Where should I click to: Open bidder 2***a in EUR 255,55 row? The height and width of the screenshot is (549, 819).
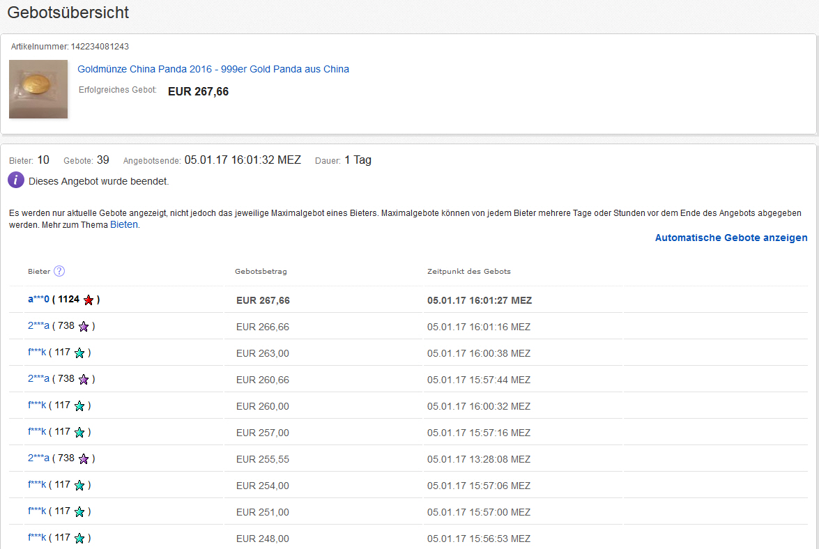38,458
